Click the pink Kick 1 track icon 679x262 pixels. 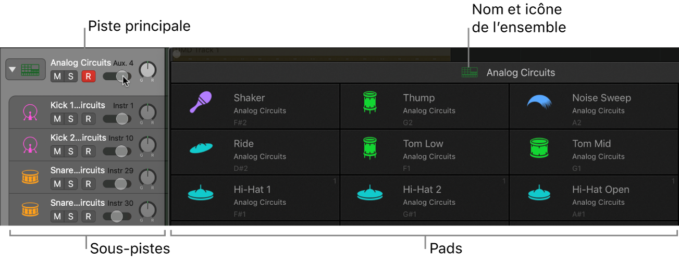pos(30,113)
